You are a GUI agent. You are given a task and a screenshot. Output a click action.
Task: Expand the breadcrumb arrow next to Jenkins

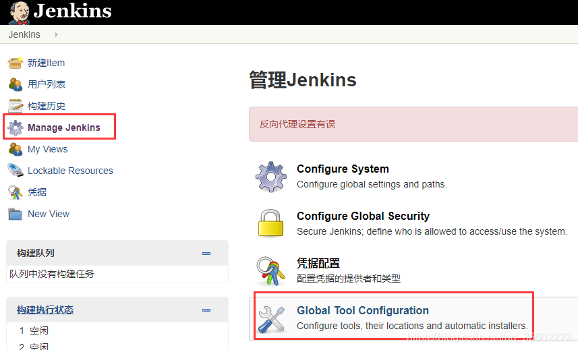point(57,34)
